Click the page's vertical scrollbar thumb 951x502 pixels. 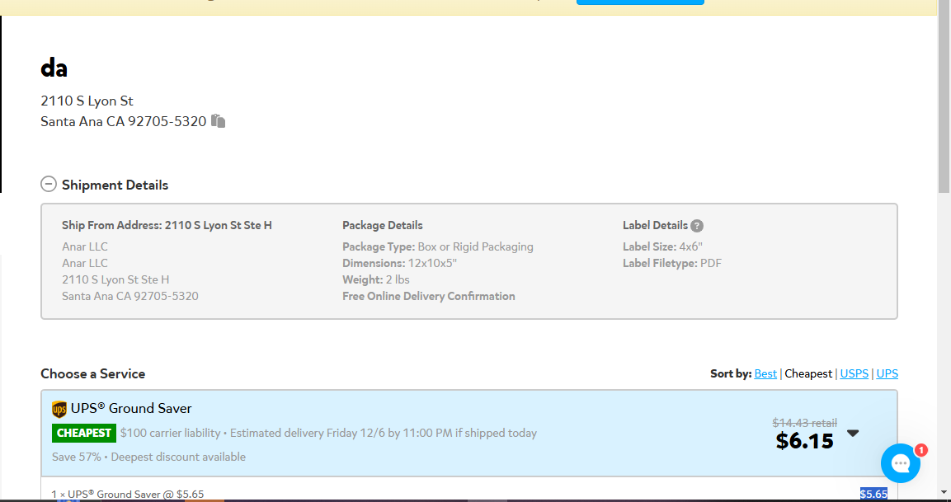[944, 97]
